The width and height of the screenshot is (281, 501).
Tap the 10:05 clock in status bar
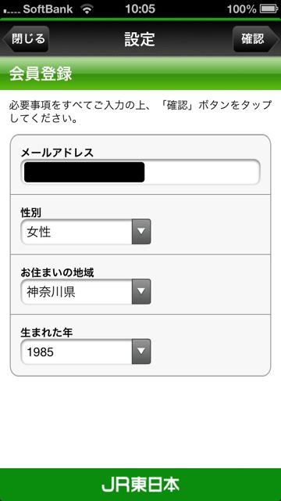click(140, 9)
